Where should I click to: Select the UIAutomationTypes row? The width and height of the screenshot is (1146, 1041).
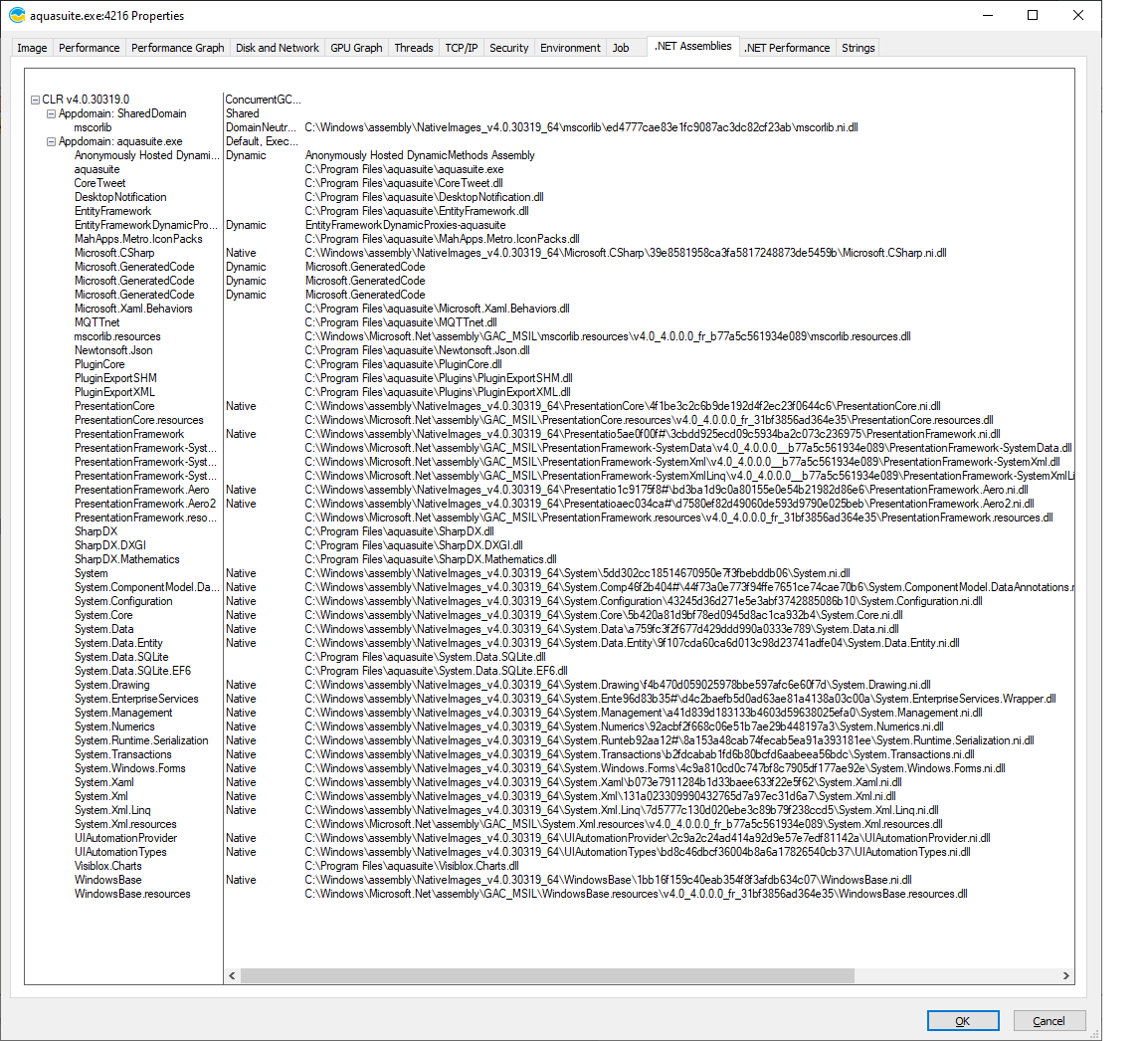point(120,852)
